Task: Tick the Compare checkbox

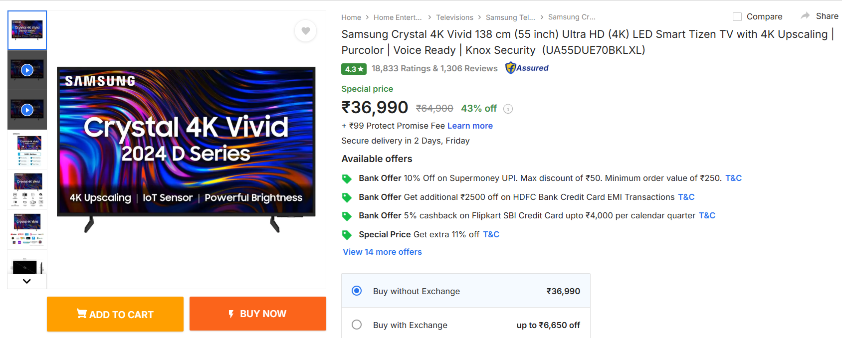Action: [x=737, y=17]
